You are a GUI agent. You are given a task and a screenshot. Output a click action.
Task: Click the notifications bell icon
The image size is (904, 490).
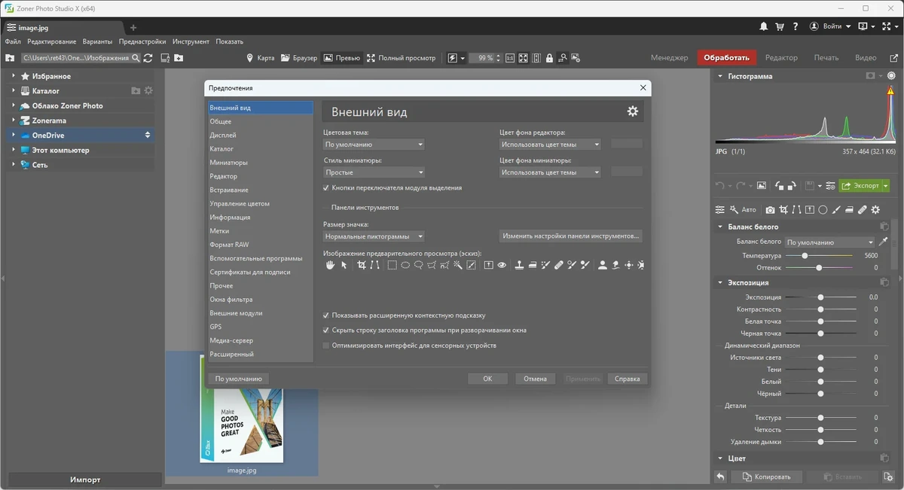[764, 26]
